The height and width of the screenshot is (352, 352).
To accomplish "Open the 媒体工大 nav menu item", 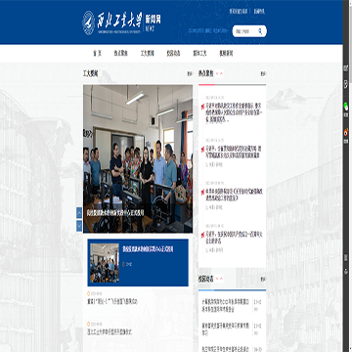I will pyautogui.click(x=199, y=54).
